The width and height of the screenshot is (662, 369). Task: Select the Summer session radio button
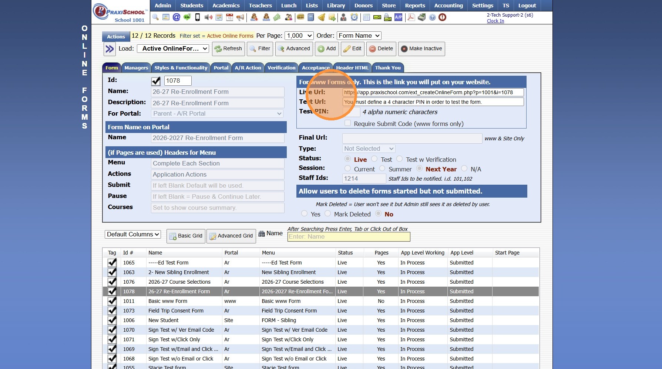382,169
